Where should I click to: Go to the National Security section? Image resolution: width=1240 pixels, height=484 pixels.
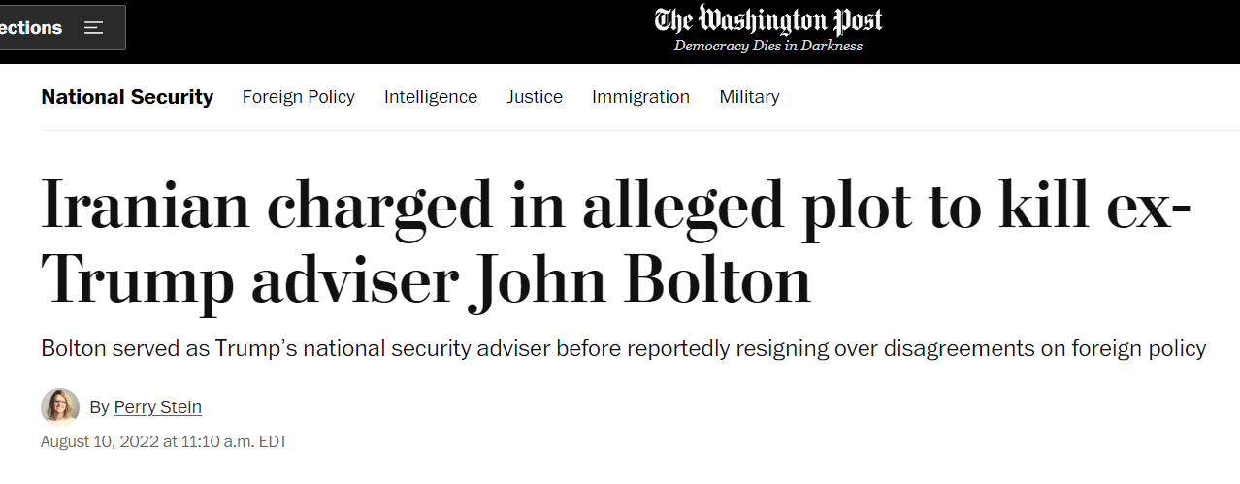coord(127,97)
